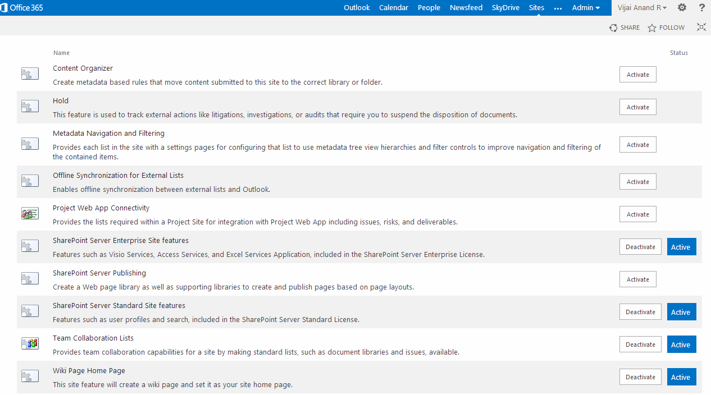The height and width of the screenshot is (395, 711).
Task: Open the settings gear icon
Action: (x=682, y=8)
